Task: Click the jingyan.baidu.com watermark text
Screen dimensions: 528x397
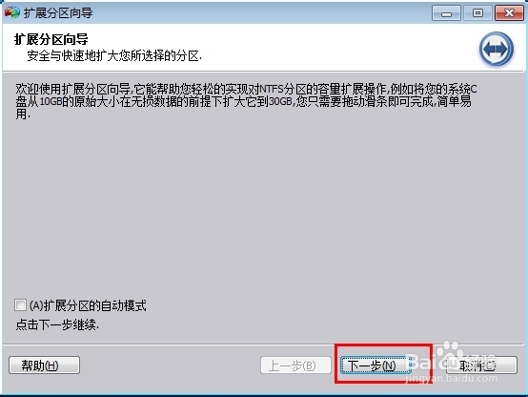Action: tap(451, 378)
